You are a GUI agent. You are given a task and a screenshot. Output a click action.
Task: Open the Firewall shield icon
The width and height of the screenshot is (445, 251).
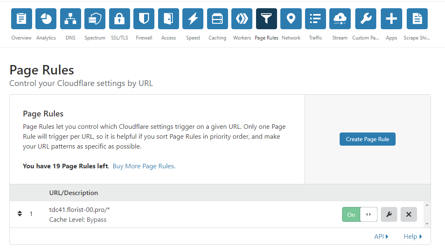(144, 19)
